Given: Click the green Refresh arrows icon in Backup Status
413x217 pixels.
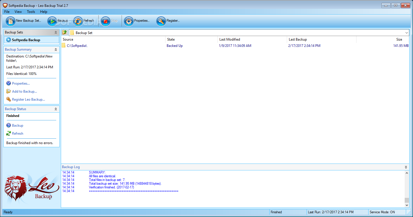Looking at the screenshot, I should click(x=9, y=134).
